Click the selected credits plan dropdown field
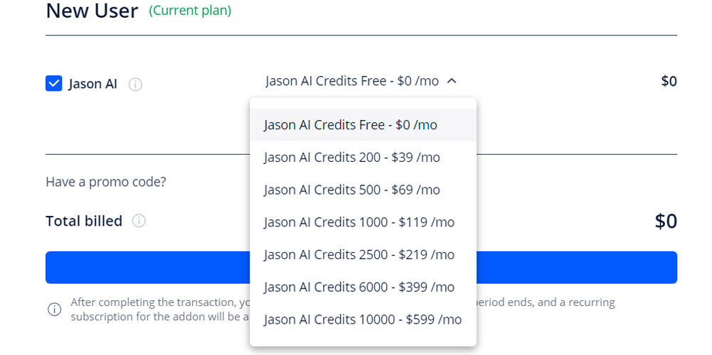The height and width of the screenshot is (355, 712). [x=352, y=81]
